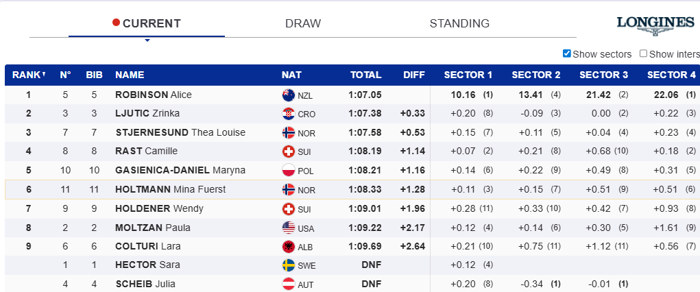Click the Sweden flag beside Hector
The image size is (700, 292).
click(288, 265)
